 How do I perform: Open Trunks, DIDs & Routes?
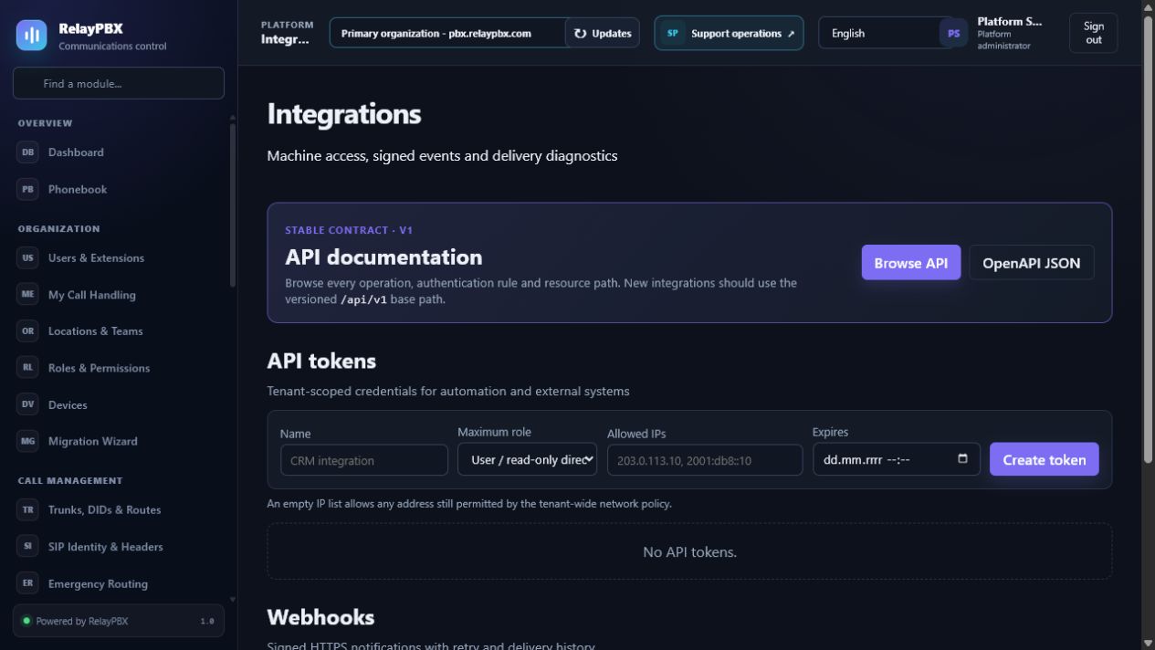point(119,509)
